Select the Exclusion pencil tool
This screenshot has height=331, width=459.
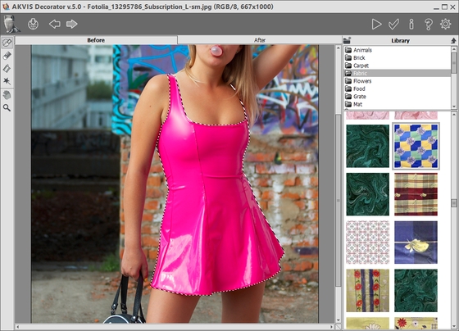[7, 56]
